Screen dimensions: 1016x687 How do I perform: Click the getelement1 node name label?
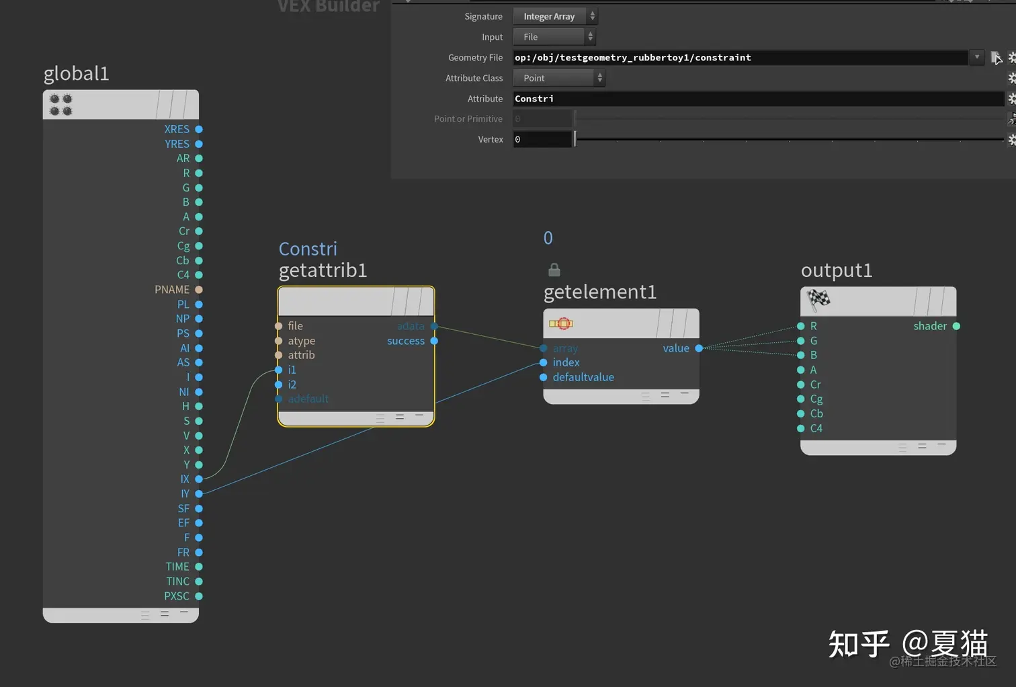[x=600, y=292]
